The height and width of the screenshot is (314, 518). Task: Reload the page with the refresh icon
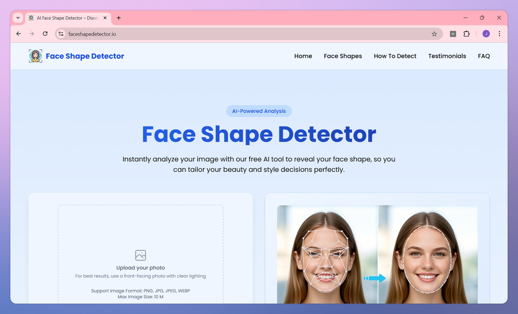45,33
